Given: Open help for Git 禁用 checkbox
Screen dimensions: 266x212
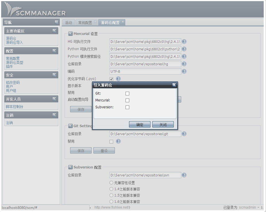Looking at the screenshot, I should pos(118,141).
